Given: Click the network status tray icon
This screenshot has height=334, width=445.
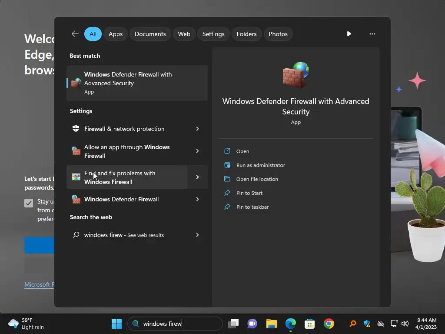Looking at the screenshot, I should pyautogui.click(x=394, y=324).
